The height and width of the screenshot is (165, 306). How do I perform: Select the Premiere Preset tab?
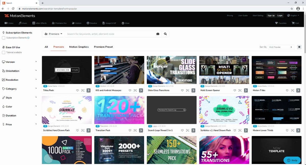click(103, 47)
